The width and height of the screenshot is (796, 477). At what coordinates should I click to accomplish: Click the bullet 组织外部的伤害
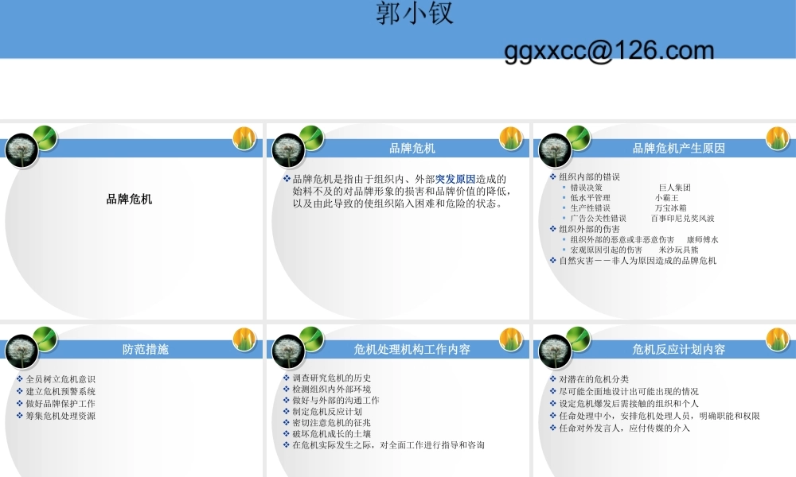589,229
